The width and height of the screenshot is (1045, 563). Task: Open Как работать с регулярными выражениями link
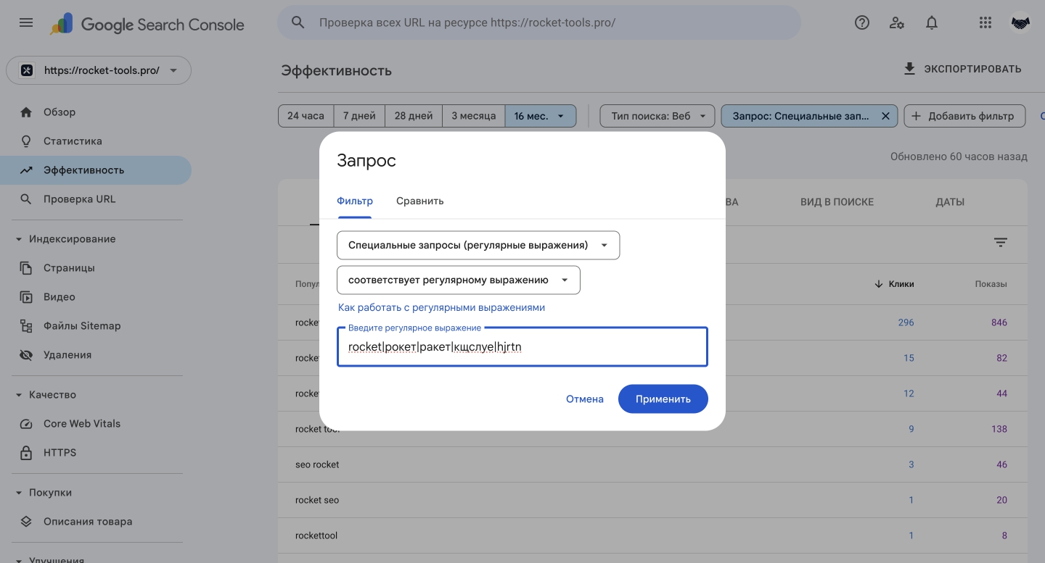(441, 307)
